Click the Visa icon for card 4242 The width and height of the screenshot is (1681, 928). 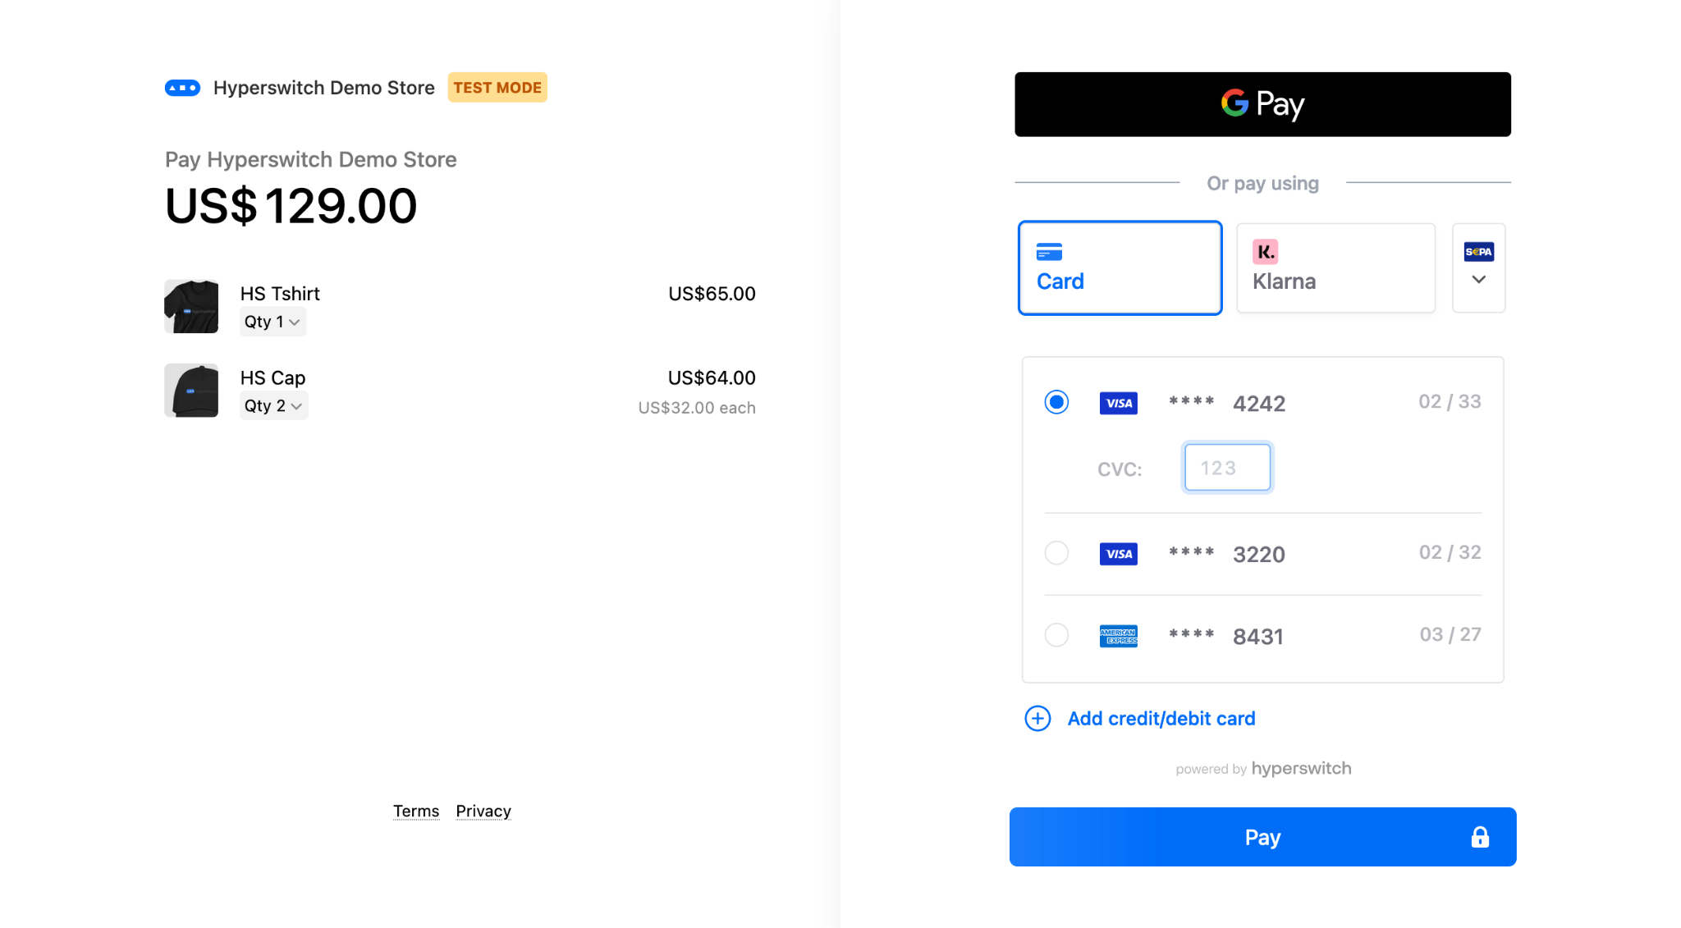[1118, 403]
